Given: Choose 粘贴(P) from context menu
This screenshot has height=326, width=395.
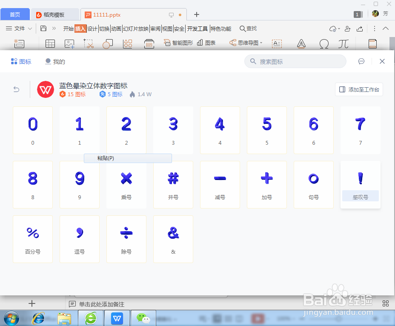Looking at the screenshot, I should (128, 158).
